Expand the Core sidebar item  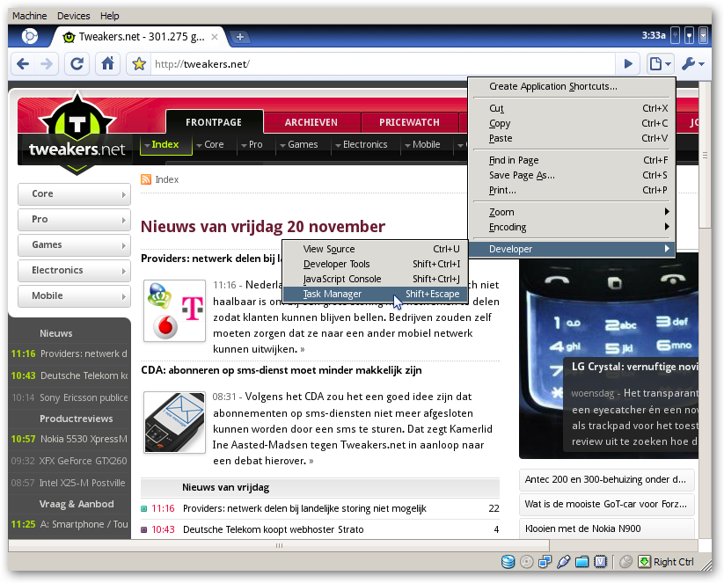75,193
